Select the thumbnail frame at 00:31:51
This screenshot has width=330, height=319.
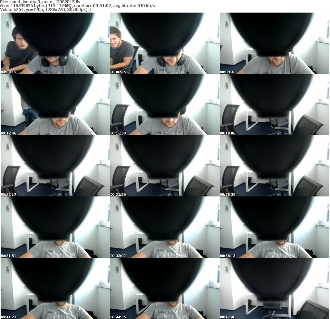(55, 227)
